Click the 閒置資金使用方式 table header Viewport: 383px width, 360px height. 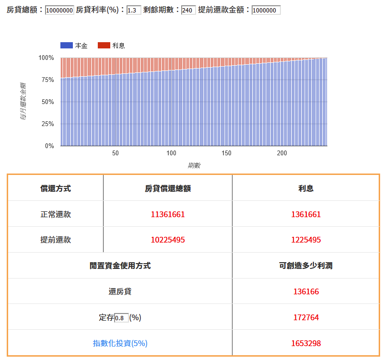(120, 266)
